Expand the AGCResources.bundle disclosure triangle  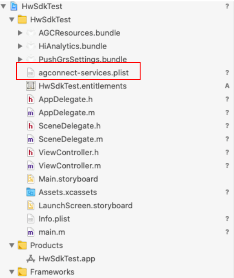coord(20,33)
